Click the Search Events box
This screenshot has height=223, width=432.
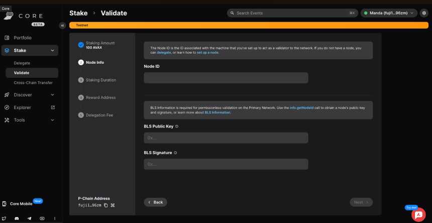(x=292, y=13)
